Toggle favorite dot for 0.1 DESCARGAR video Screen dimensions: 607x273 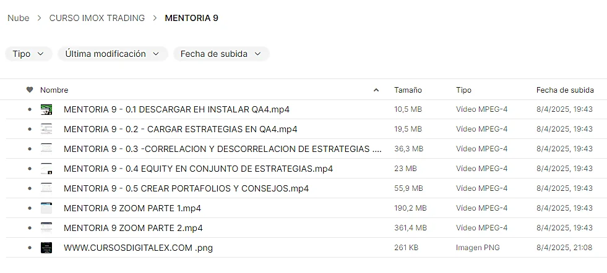click(x=29, y=109)
